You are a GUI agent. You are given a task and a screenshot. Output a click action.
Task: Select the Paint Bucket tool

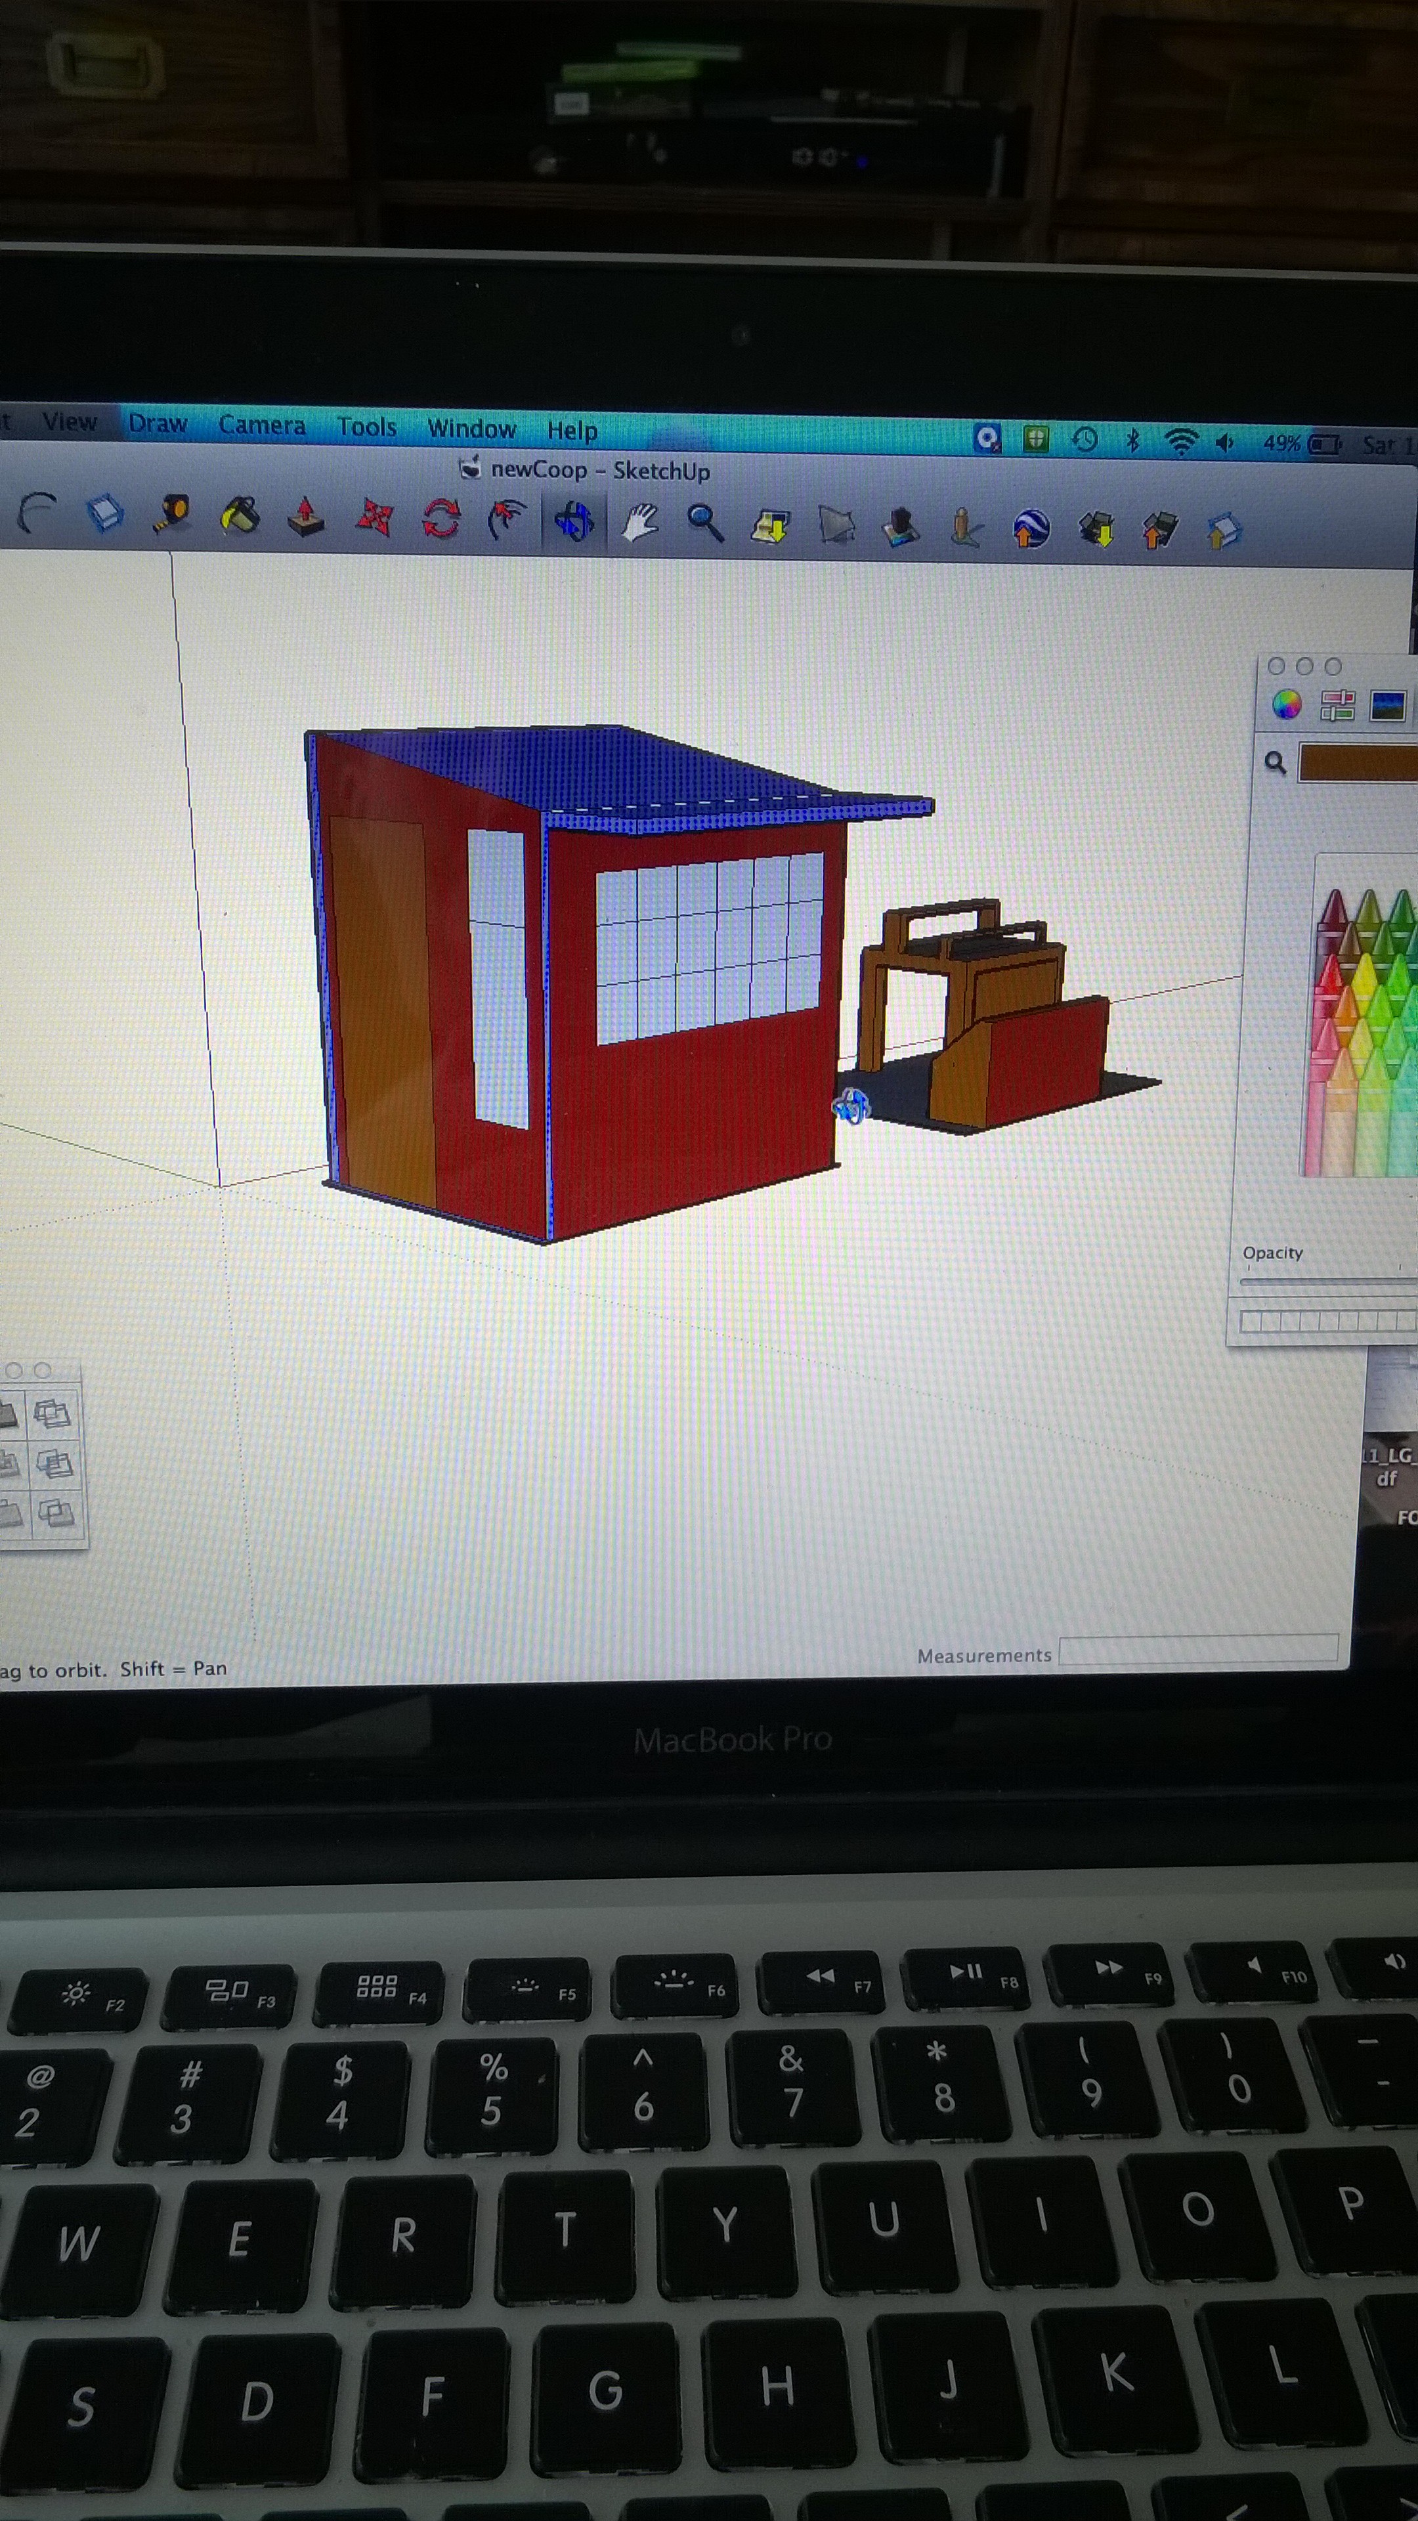240,516
